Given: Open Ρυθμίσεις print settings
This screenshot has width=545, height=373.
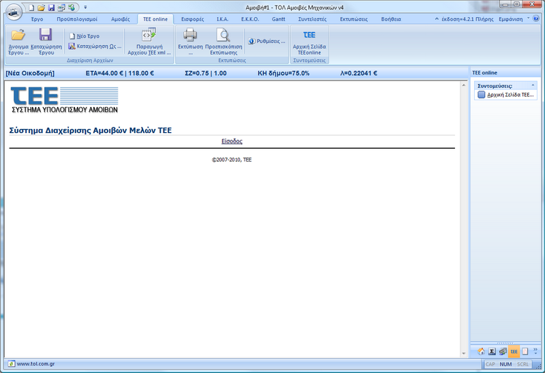Looking at the screenshot, I should tap(266, 41).
